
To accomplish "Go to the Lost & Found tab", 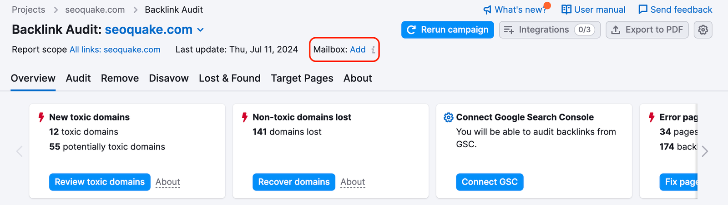I will (230, 78).
